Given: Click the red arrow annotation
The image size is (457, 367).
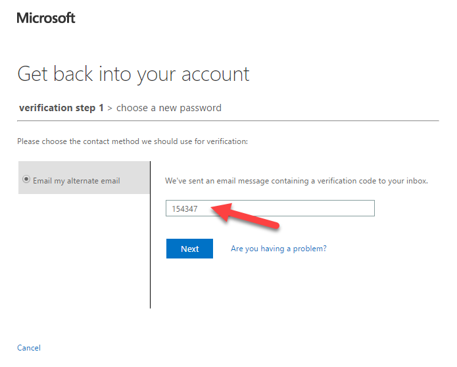Looking at the screenshot, I should (x=245, y=216).
